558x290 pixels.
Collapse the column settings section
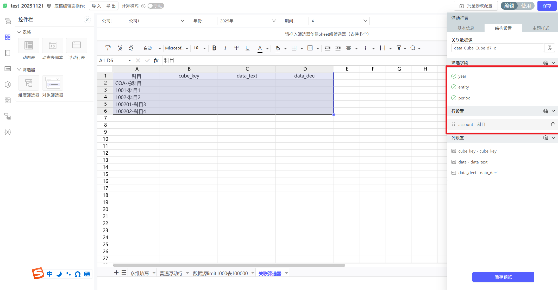(553, 138)
